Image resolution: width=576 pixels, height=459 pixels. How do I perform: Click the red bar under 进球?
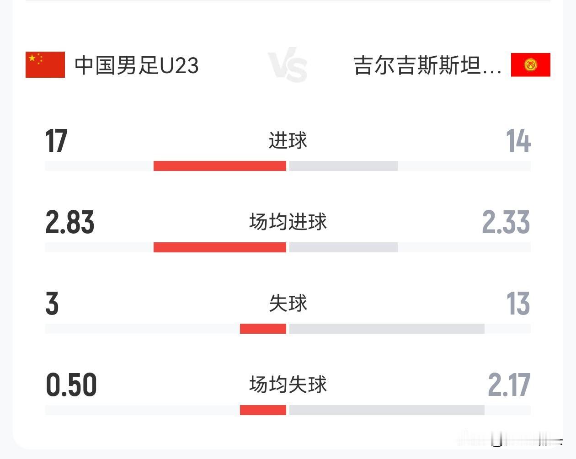click(219, 166)
